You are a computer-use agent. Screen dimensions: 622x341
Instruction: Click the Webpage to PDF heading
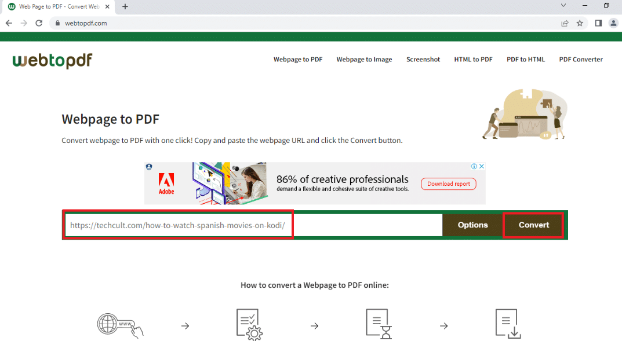[x=111, y=119]
